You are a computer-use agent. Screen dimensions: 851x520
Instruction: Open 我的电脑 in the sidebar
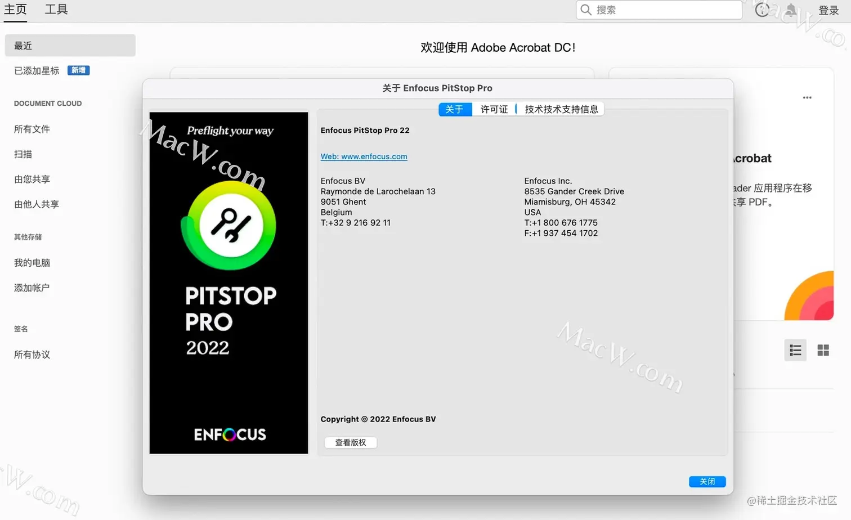pos(32,263)
